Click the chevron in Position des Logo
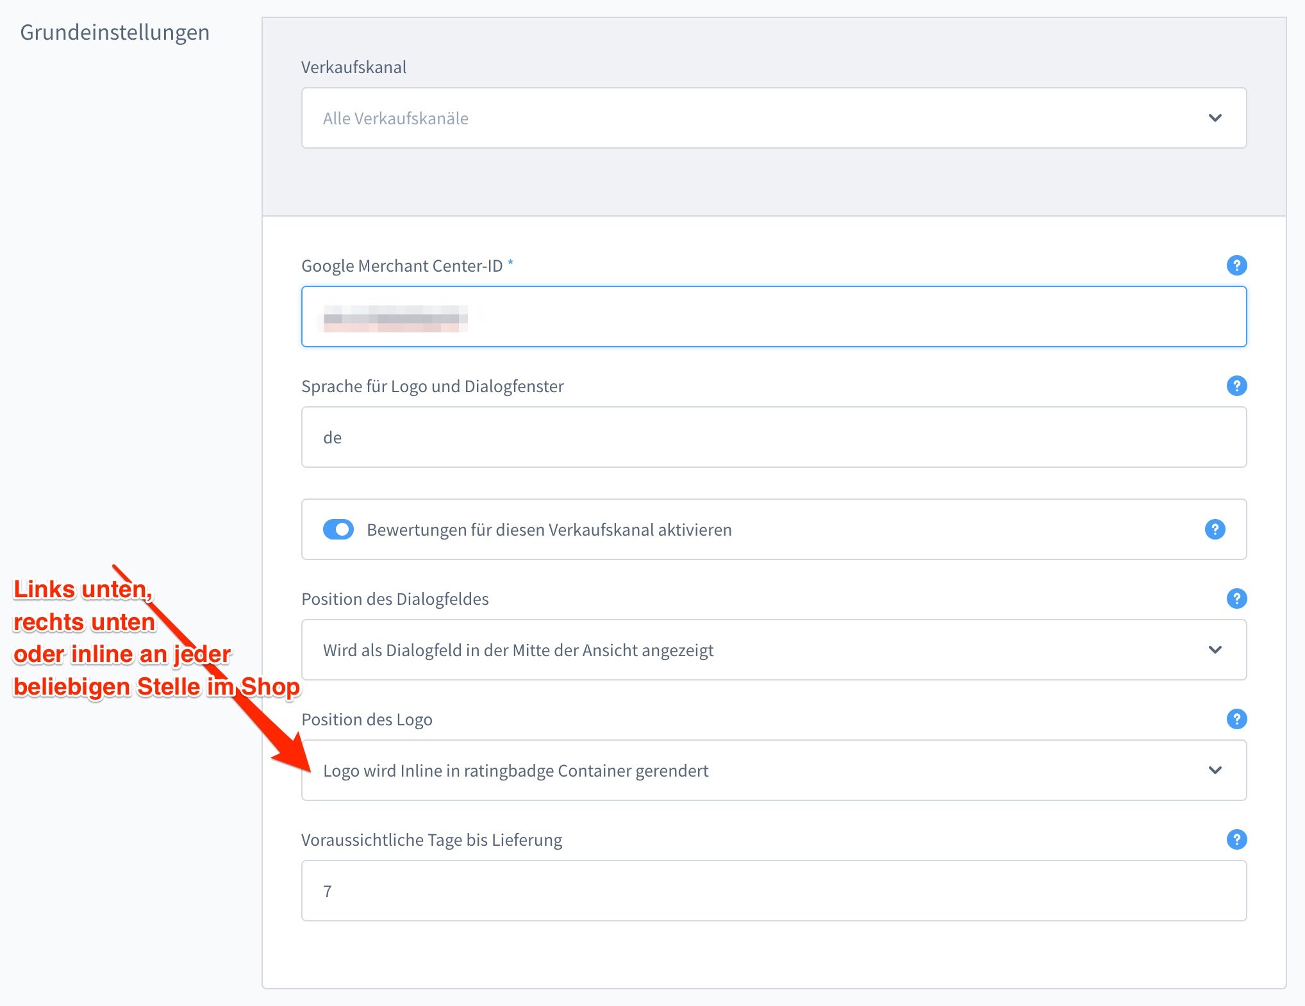 1215,770
